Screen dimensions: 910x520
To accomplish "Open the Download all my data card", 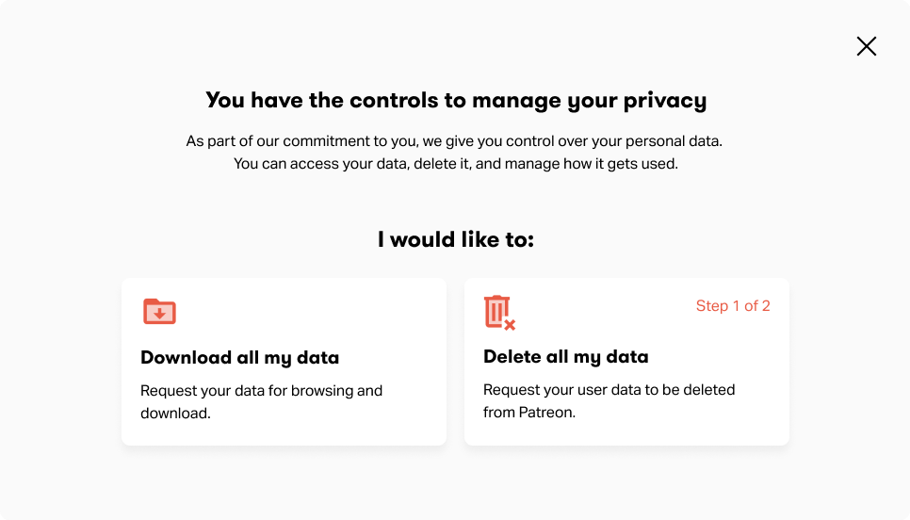I will (284, 362).
